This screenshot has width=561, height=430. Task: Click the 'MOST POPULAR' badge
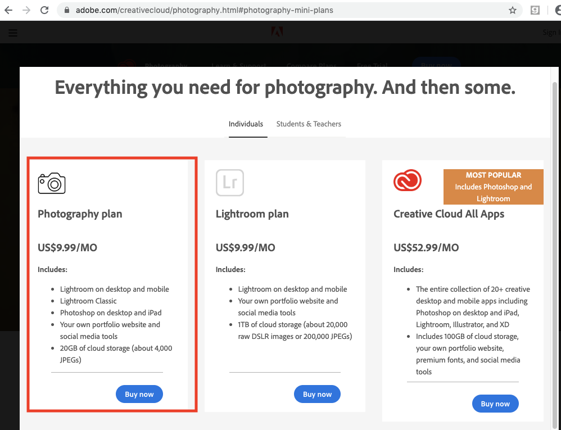pos(494,187)
